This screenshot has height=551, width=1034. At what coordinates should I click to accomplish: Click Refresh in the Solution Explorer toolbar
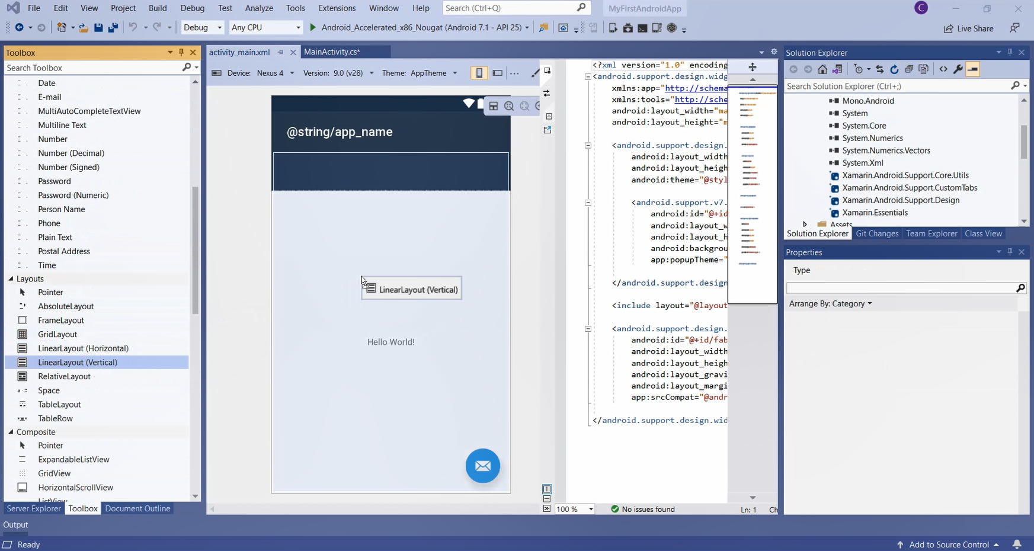[894, 69]
